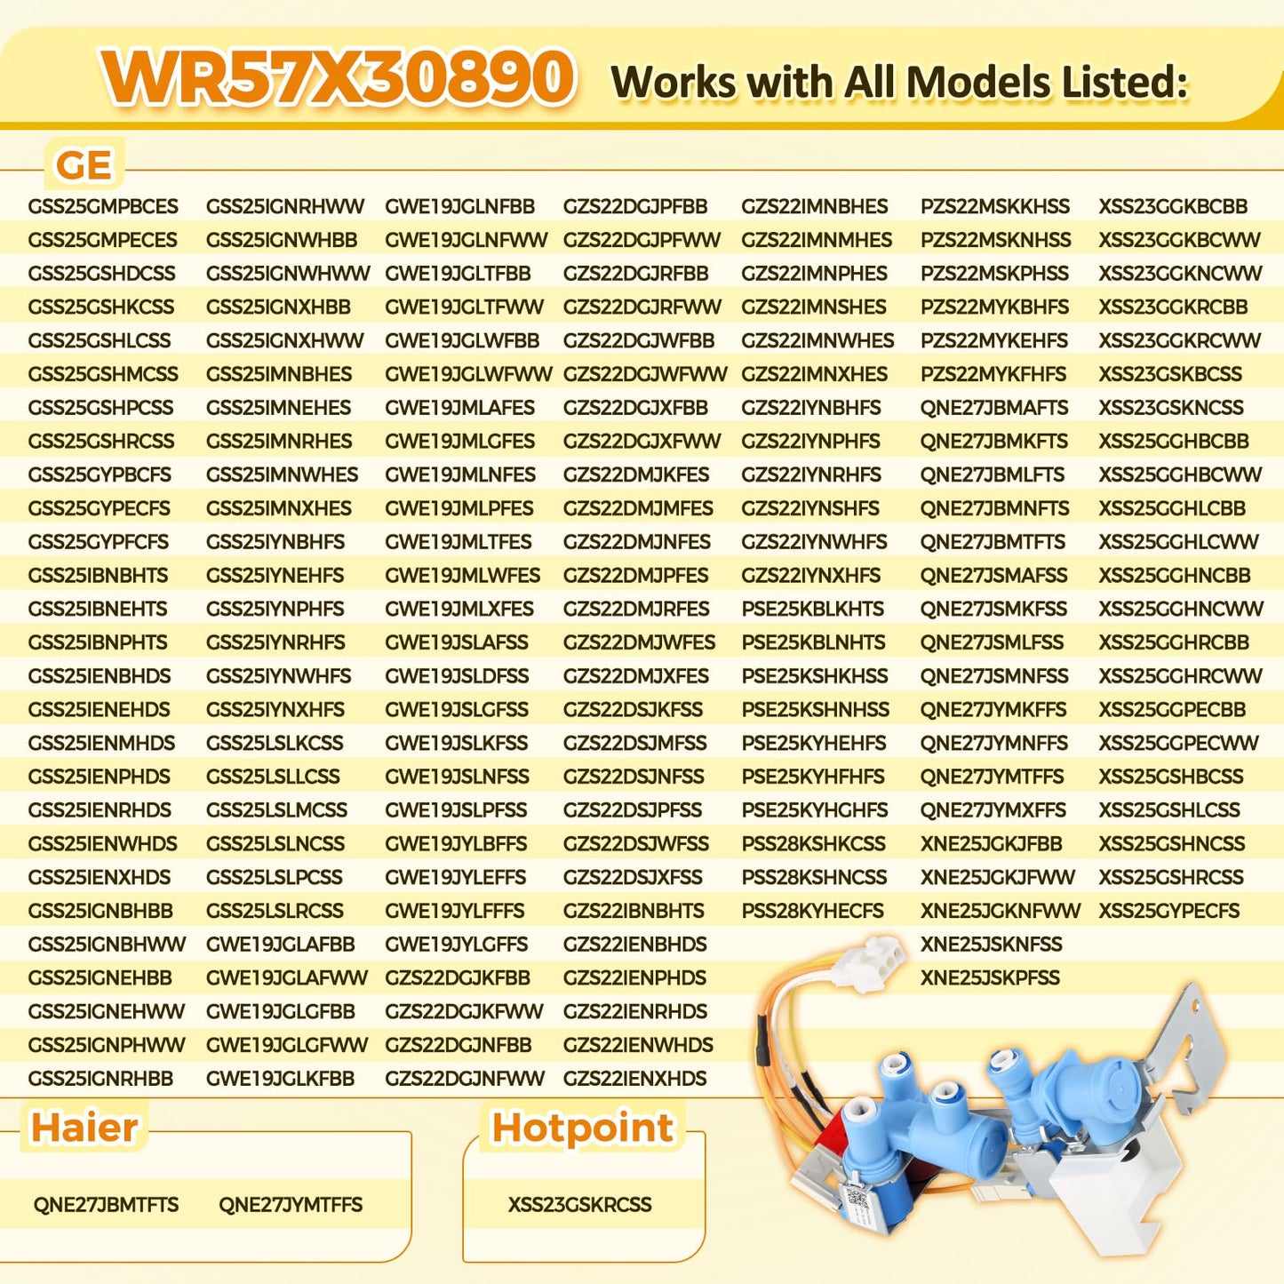Click GE column model number QNE27JBMAFTS
The width and height of the screenshot is (1284, 1284).
coord(994,407)
